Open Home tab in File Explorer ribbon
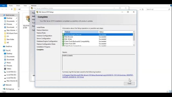This screenshot has width=172, height=97. pos(11,6)
